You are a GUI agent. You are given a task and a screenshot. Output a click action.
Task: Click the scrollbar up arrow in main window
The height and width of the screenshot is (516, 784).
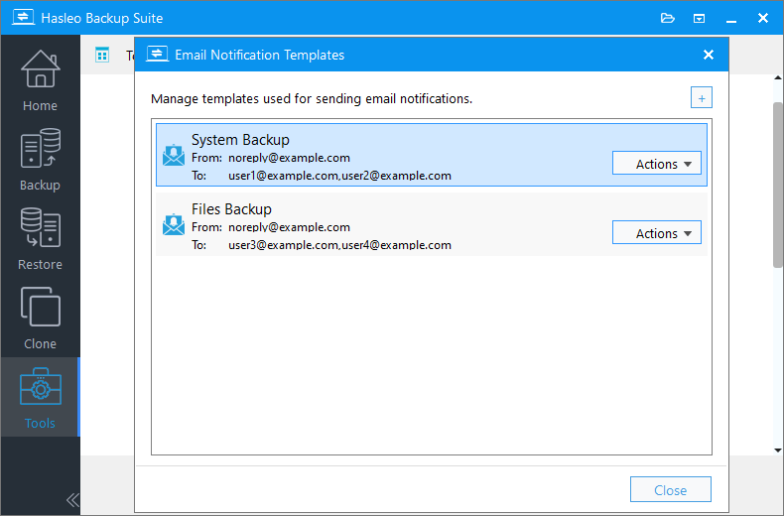coord(778,78)
